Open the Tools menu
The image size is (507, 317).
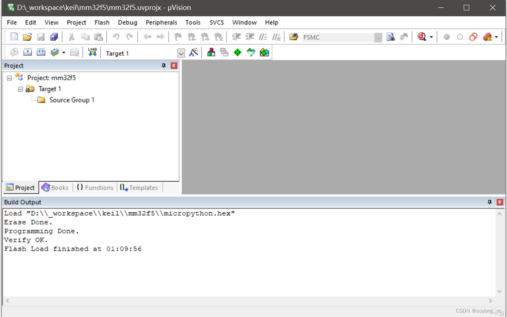coord(193,22)
